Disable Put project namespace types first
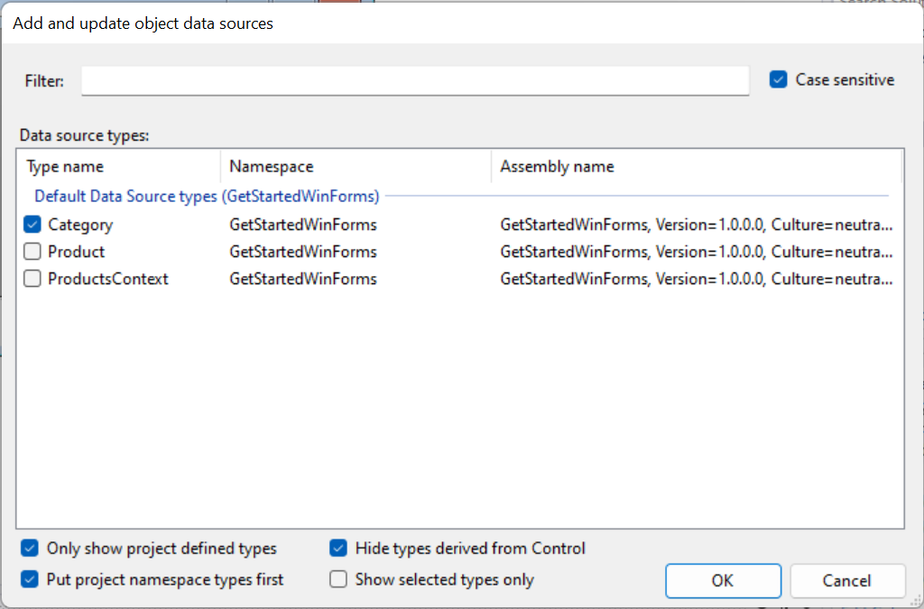Viewport: 924px width, 609px height. click(x=28, y=579)
